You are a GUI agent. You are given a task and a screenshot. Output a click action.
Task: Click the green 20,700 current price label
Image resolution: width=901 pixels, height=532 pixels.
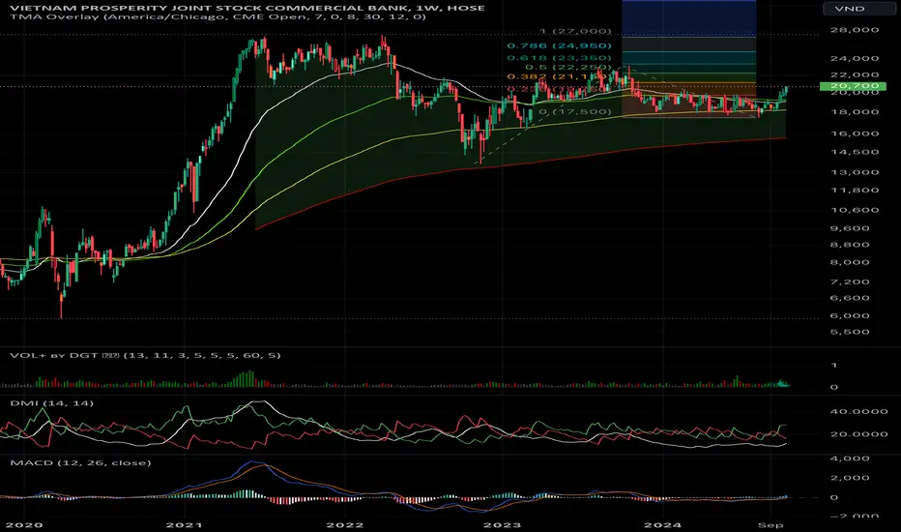[855, 86]
